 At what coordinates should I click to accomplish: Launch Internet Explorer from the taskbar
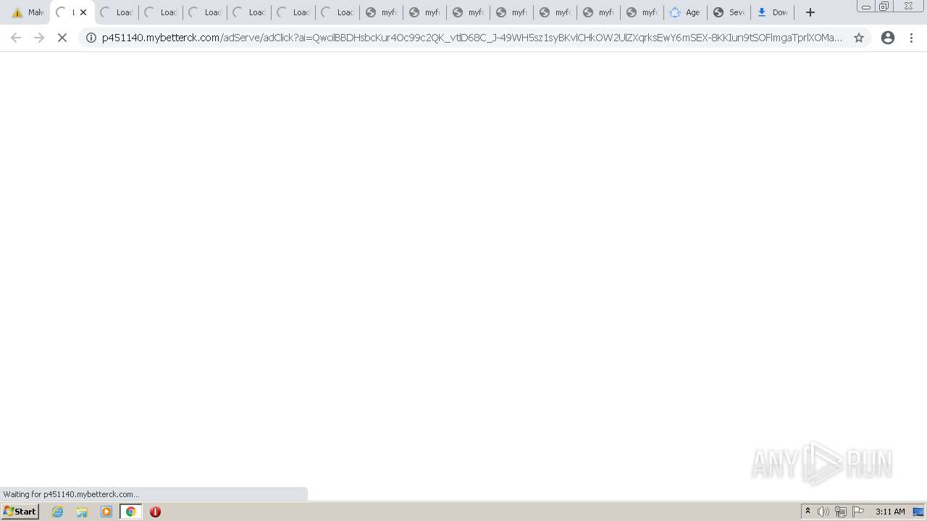[x=58, y=512]
